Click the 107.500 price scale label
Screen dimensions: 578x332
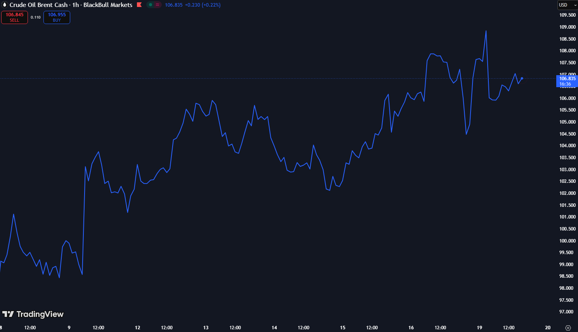pyautogui.click(x=568, y=63)
